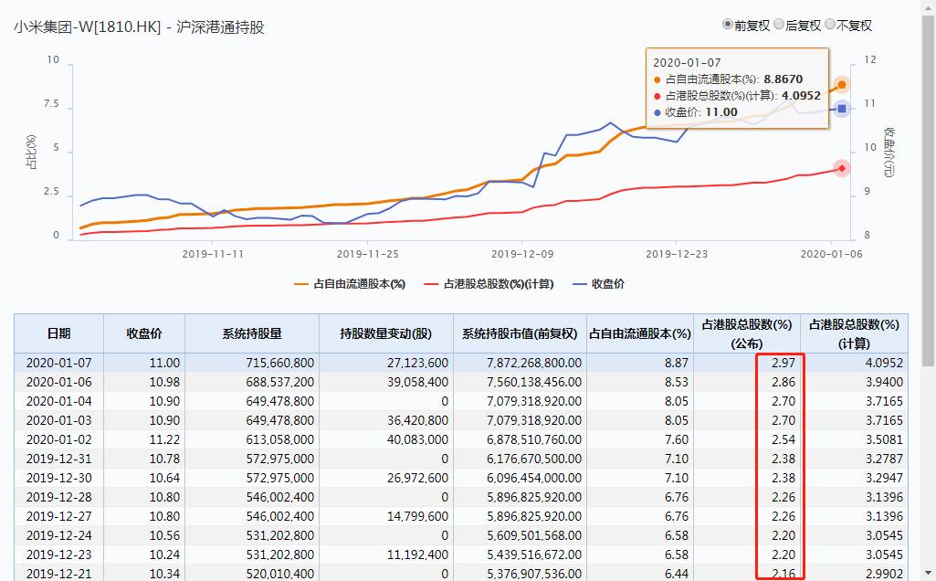Click the date cell 2019-12-23
Image resolution: width=936 pixels, height=581 pixels.
59,555
